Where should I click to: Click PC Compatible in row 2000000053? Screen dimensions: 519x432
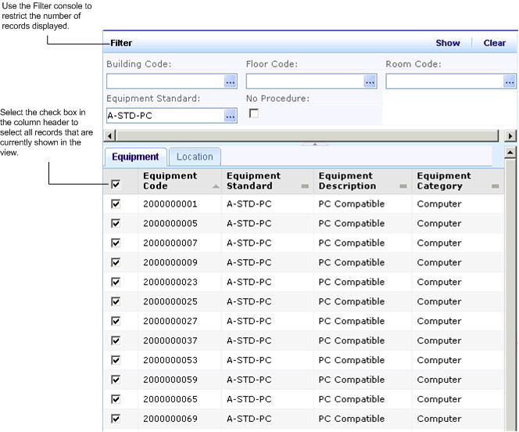tap(352, 361)
